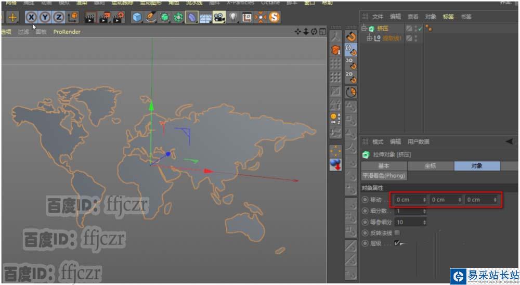Open the picture viewer icon

pos(246,17)
